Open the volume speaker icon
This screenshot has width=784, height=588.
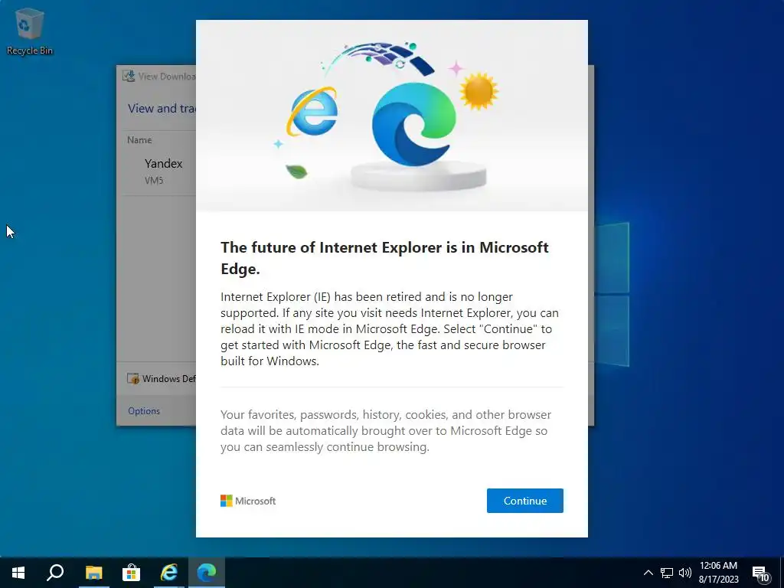[685, 573]
